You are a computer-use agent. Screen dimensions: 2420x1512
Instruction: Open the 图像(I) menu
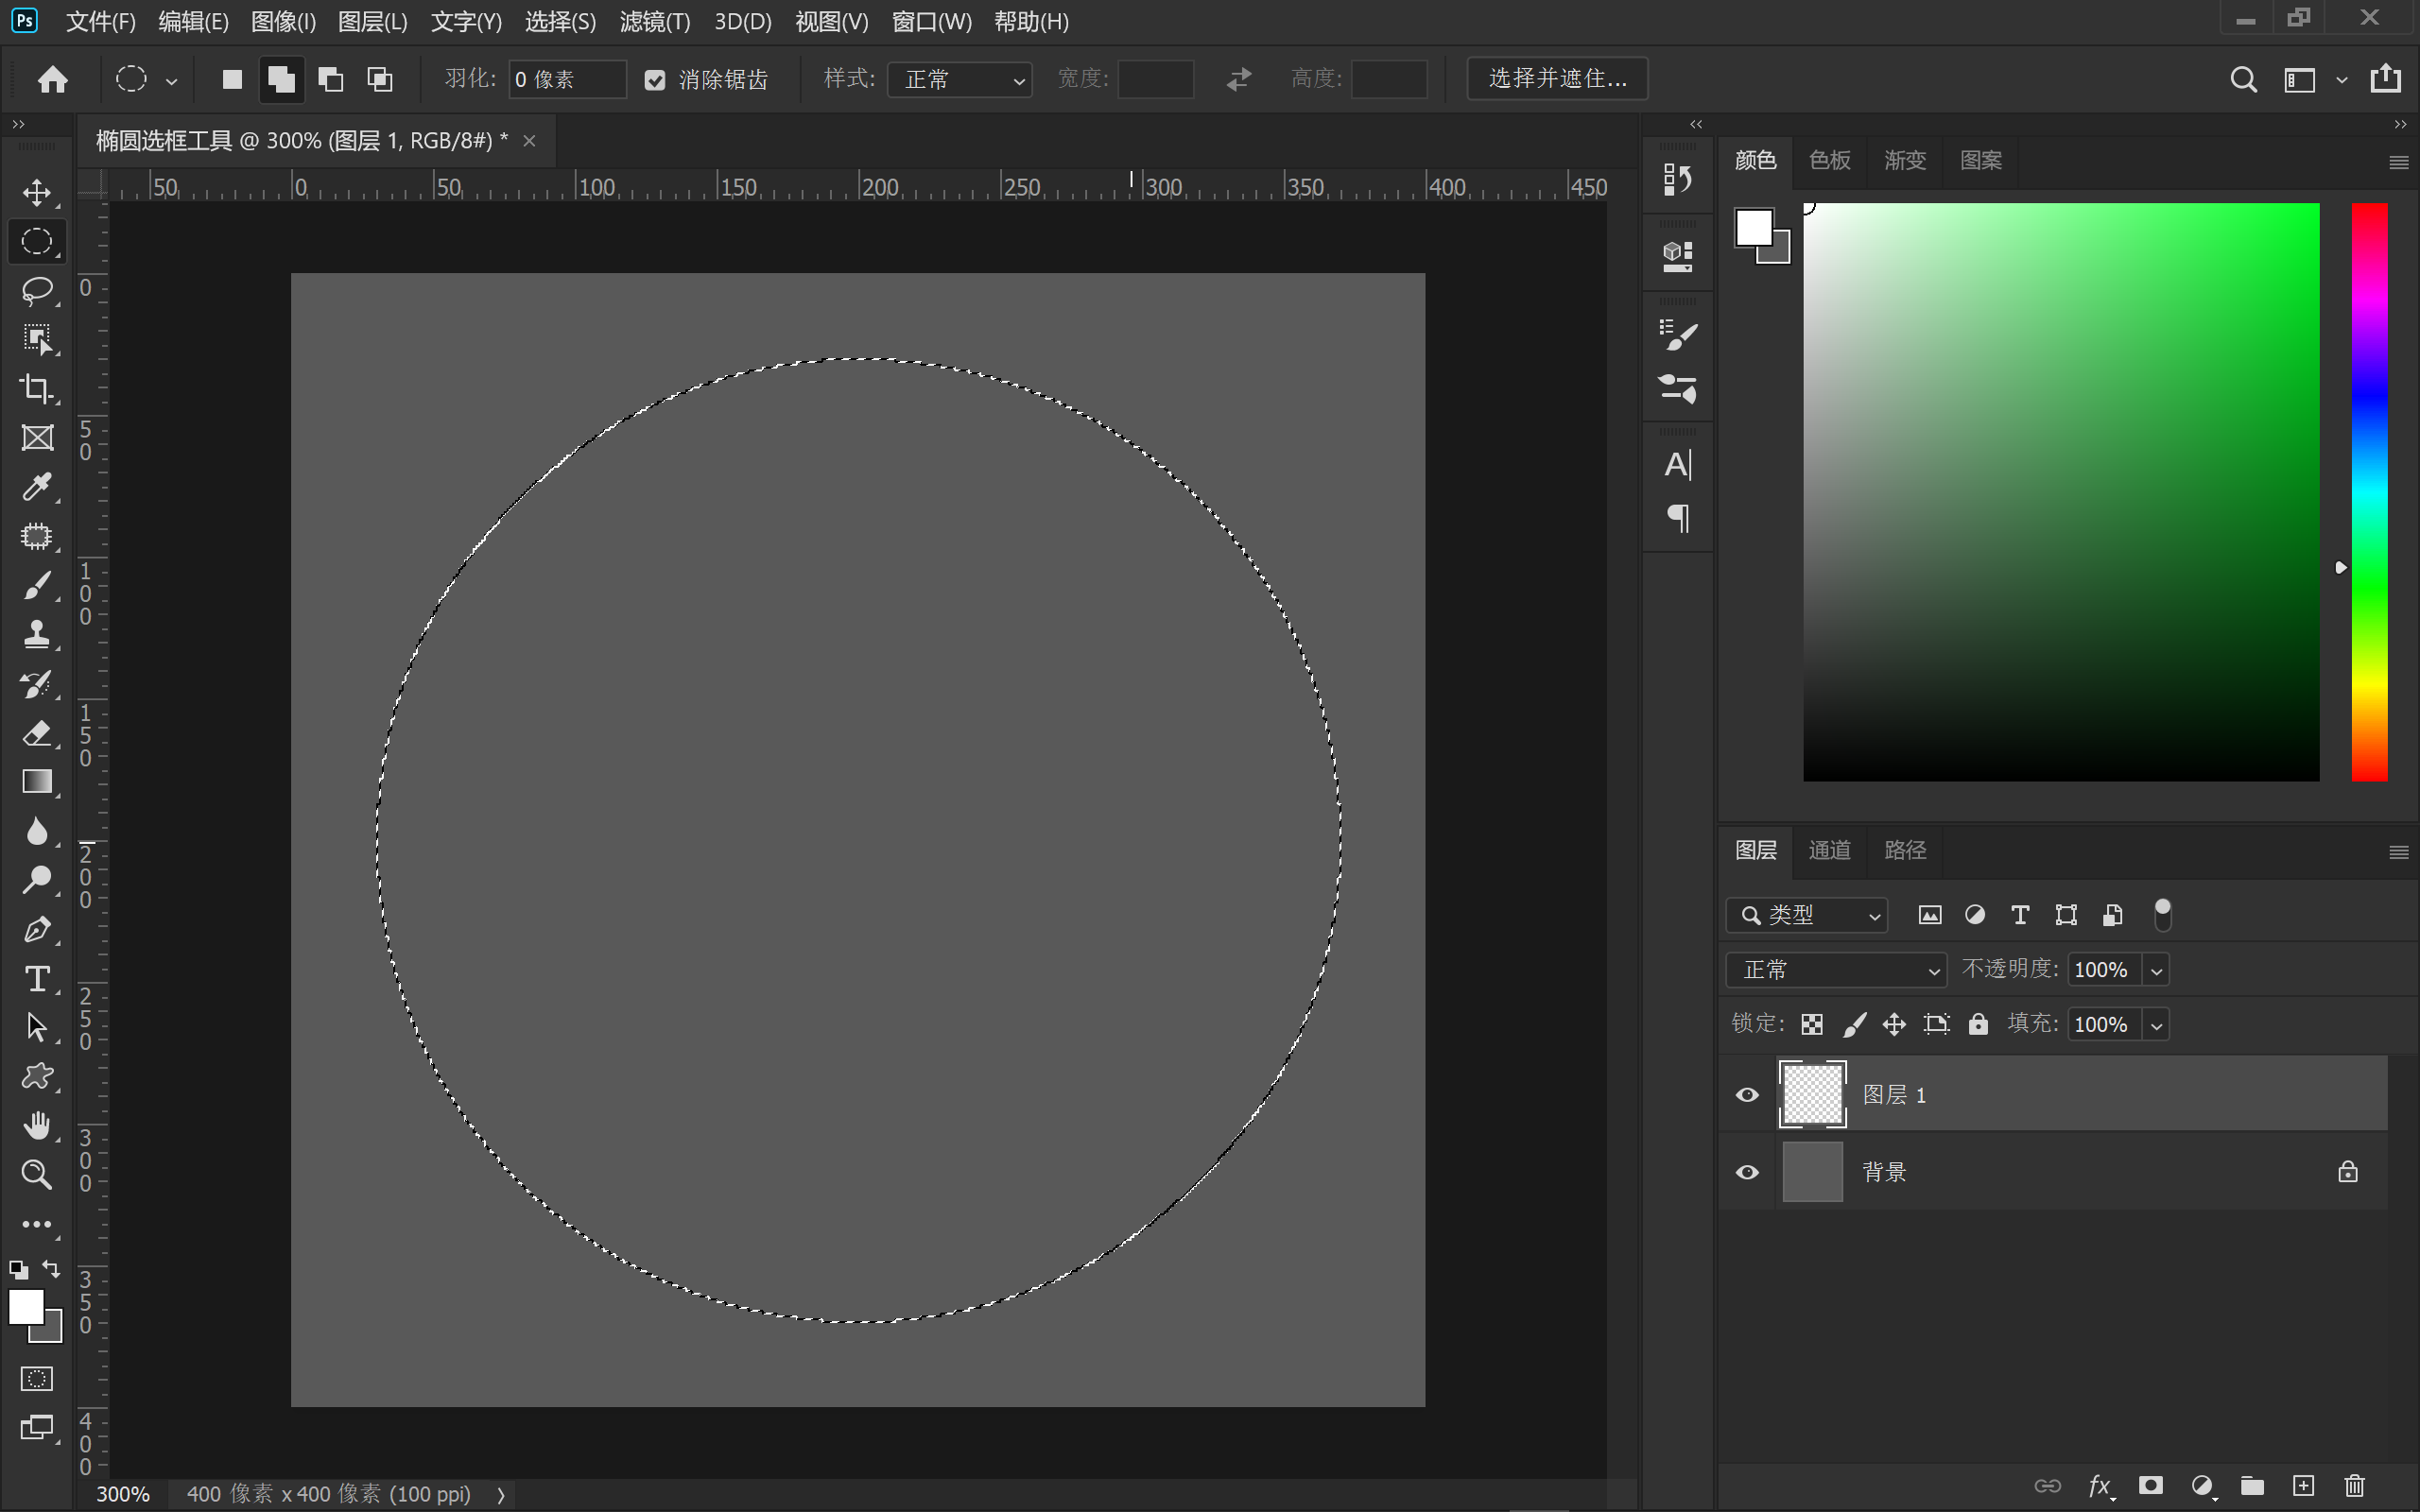[x=283, y=21]
